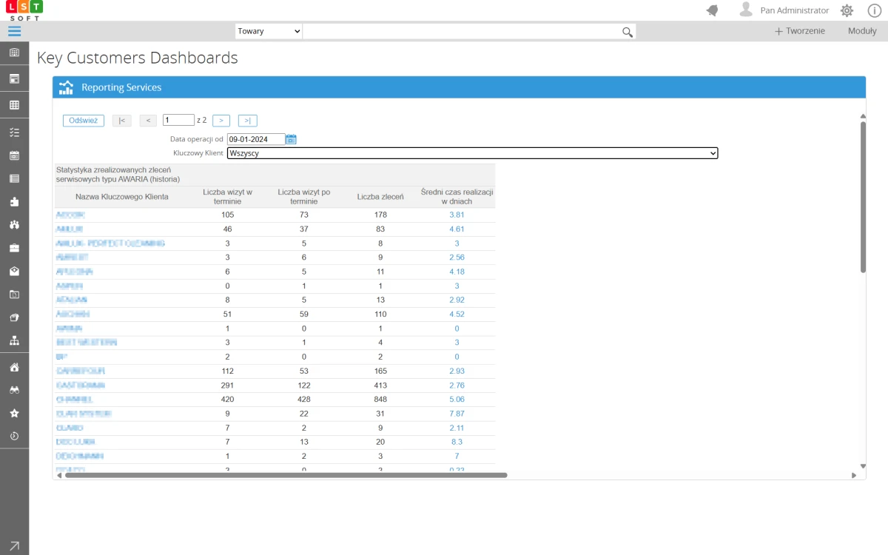Open settings via the gear icon
888x555 pixels.
click(847, 10)
